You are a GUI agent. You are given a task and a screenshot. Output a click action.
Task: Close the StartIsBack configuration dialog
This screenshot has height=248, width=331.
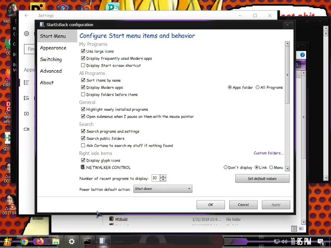[x=287, y=25]
